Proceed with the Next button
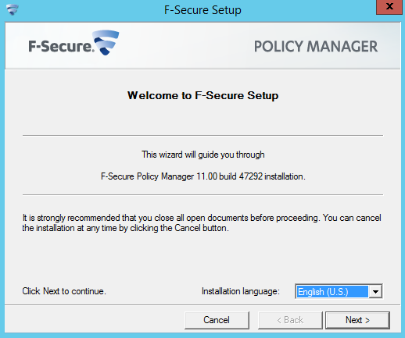405x338 pixels. [357, 320]
